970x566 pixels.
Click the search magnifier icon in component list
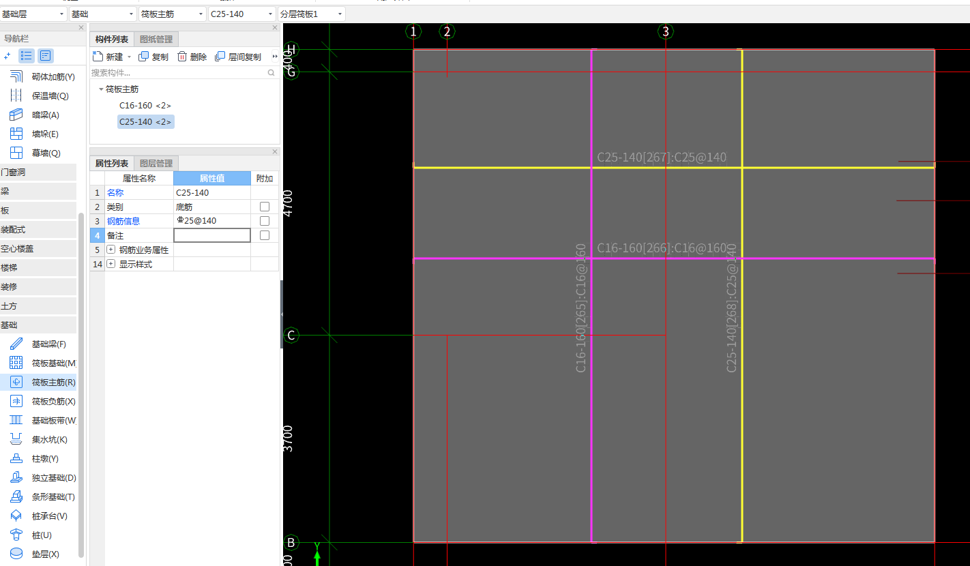point(271,72)
